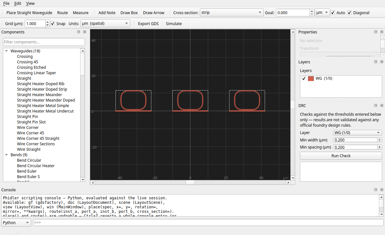Click the component tree scroll down arrow
The image size is (385, 235).
point(83,179)
